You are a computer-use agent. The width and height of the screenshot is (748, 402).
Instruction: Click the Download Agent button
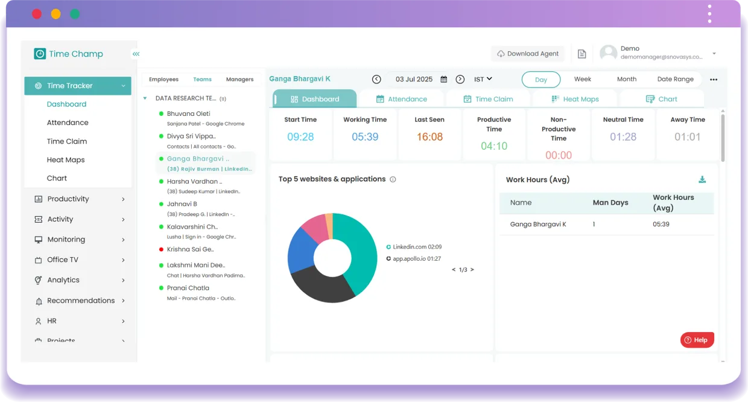pos(528,54)
